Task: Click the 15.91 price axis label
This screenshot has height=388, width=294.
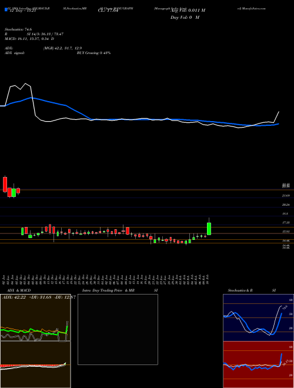Action: coord(286,232)
